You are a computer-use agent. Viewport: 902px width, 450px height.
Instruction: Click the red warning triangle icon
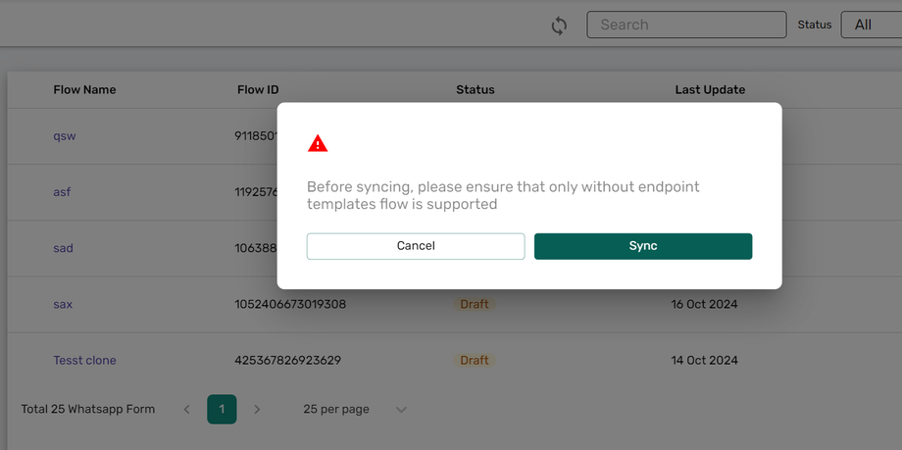click(318, 144)
